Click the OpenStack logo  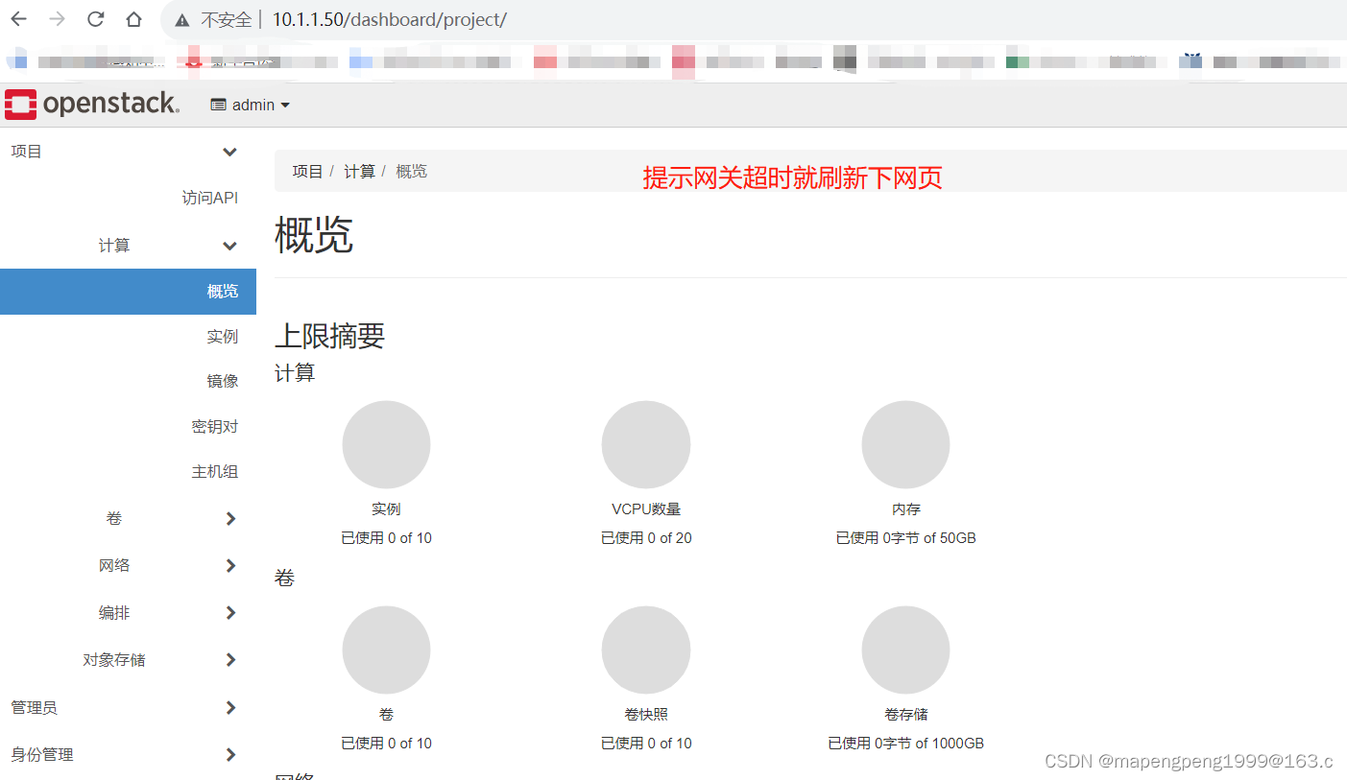(x=91, y=104)
